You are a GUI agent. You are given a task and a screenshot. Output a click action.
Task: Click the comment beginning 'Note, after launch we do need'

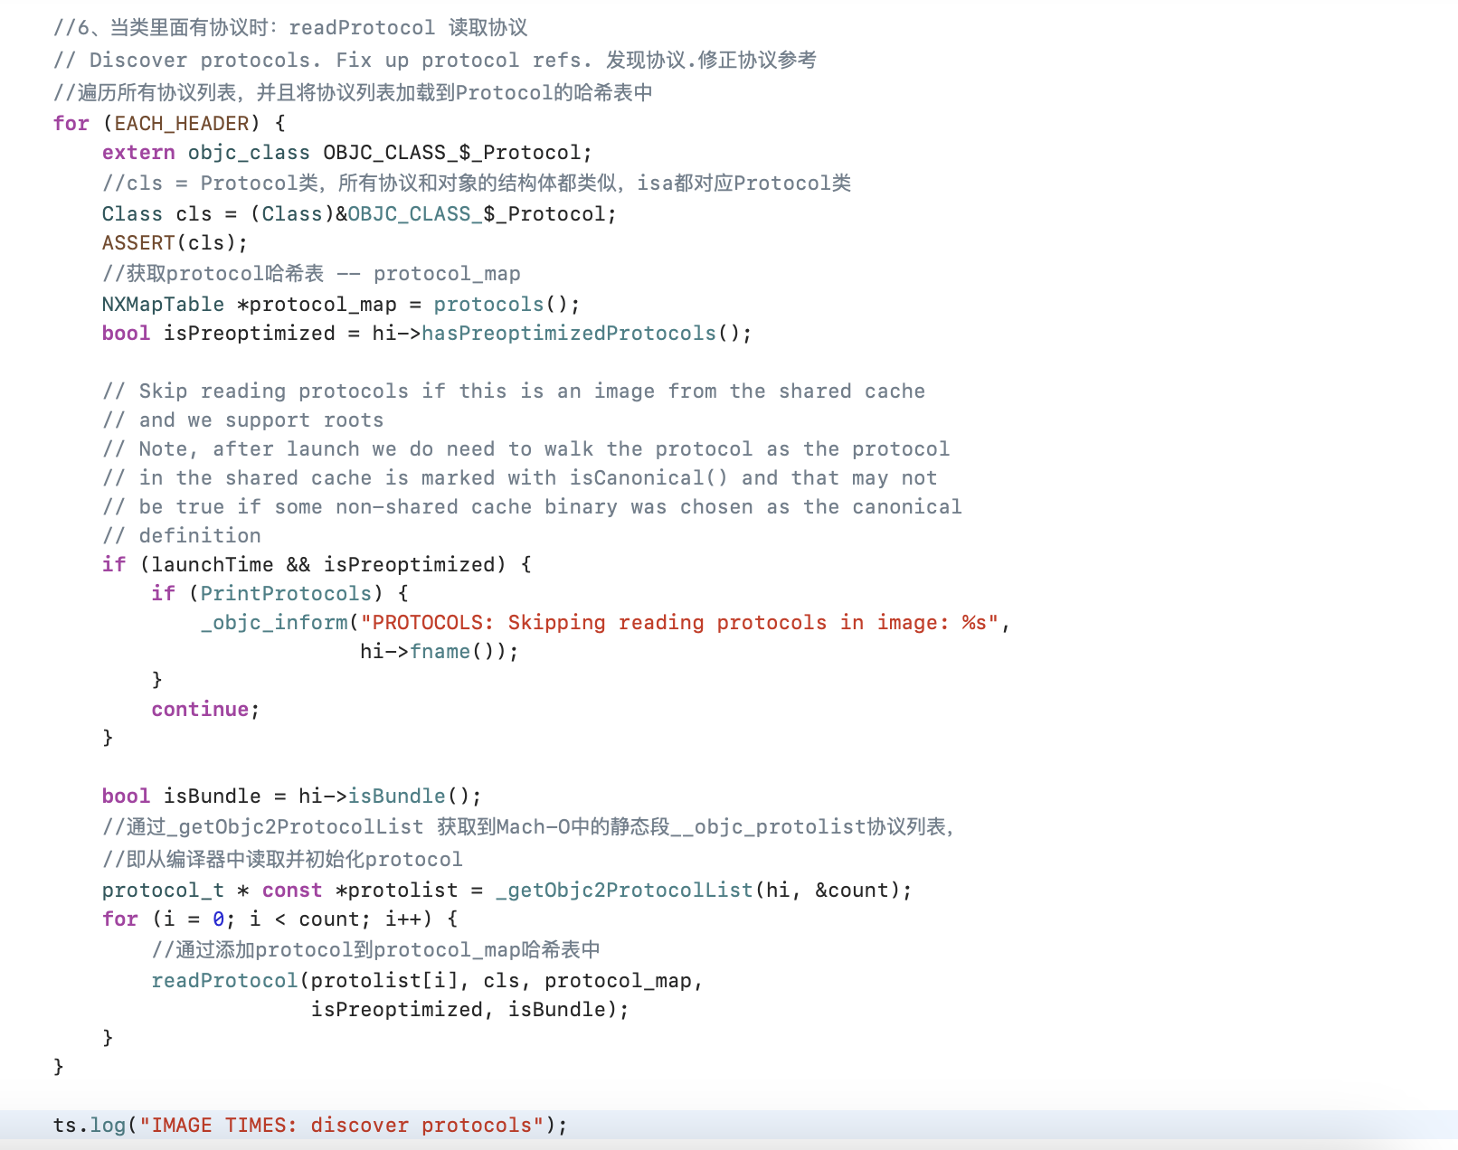coord(525,448)
